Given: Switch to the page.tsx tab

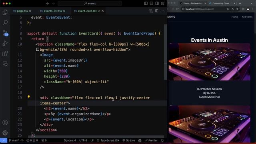Looking at the screenshot, I should 22,11.
